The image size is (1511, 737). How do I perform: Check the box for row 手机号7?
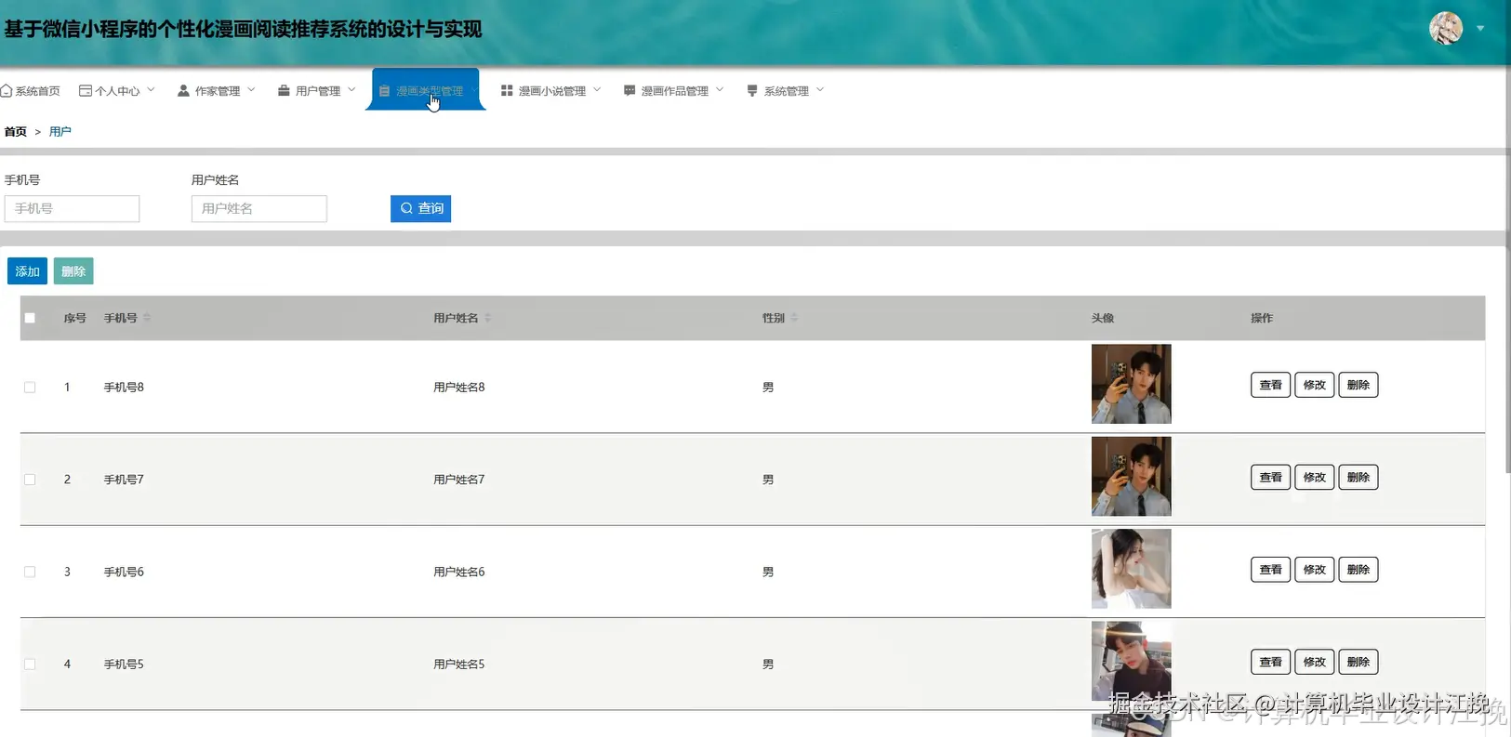click(30, 480)
